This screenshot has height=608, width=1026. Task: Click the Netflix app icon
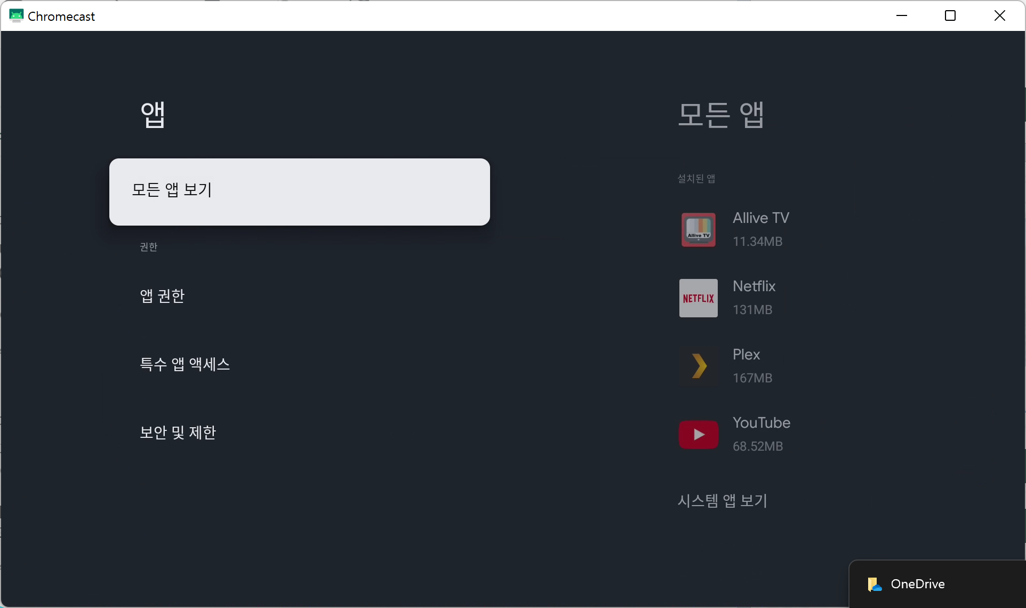pyautogui.click(x=698, y=298)
